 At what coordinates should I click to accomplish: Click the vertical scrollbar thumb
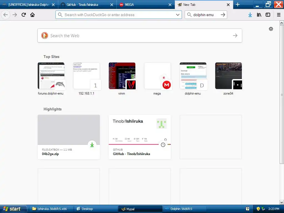tap(282, 95)
